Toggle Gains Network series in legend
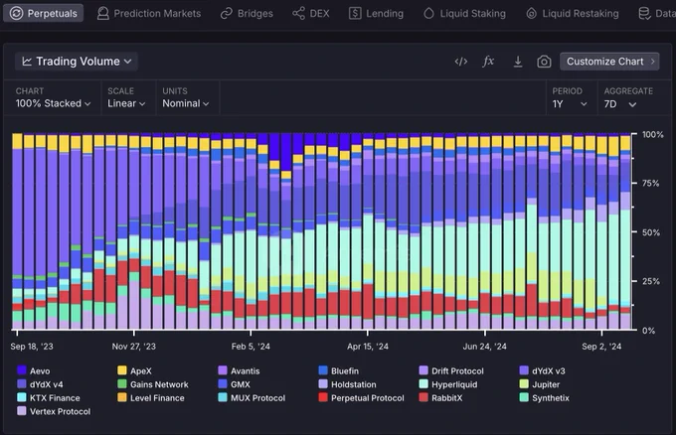The image size is (676, 435). (x=153, y=384)
